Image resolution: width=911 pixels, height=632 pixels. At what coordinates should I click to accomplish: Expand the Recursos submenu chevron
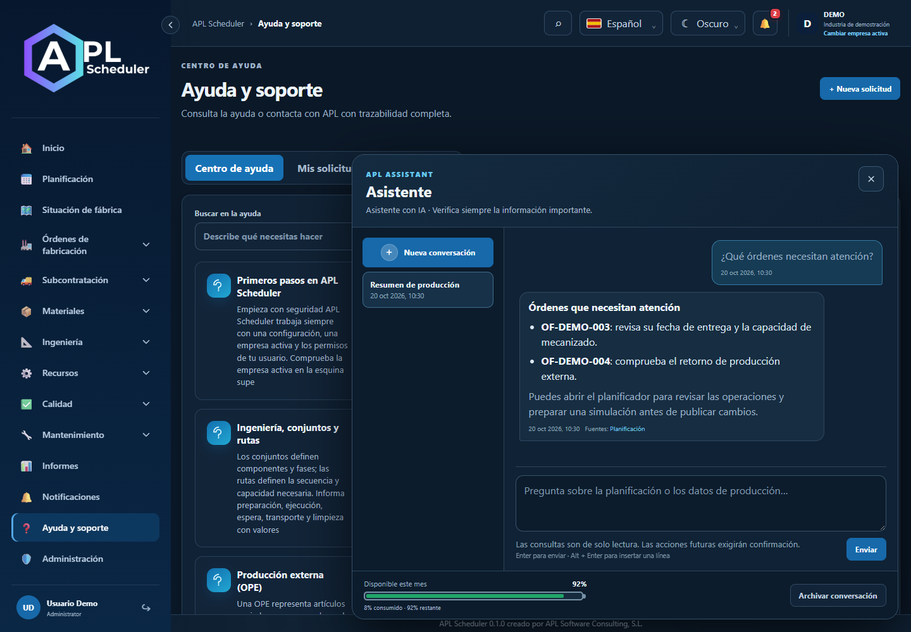[146, 373]
